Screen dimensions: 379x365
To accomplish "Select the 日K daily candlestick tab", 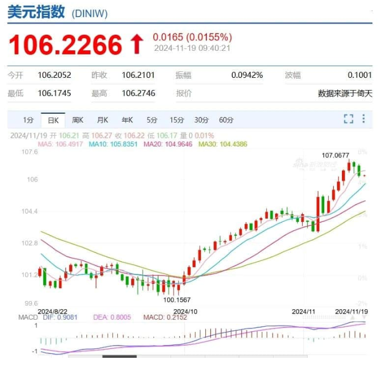I will click(x=53, y=120).
